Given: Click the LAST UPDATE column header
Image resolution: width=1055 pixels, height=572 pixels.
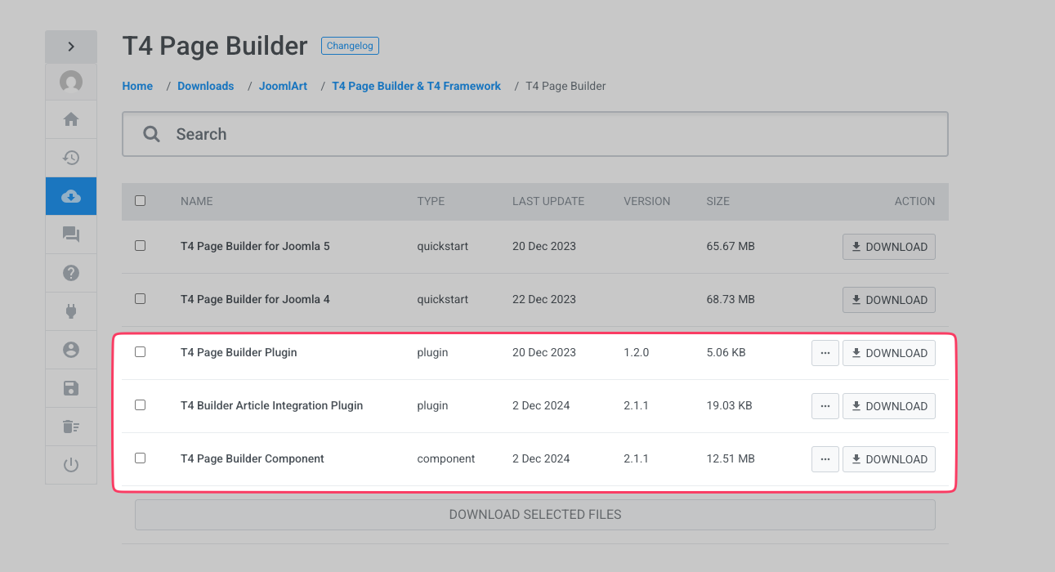Looking at the screenshot, I should pos(548,201).
